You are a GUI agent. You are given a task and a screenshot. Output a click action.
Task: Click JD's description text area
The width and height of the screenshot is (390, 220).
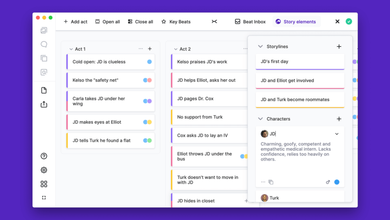coord(296,151)
